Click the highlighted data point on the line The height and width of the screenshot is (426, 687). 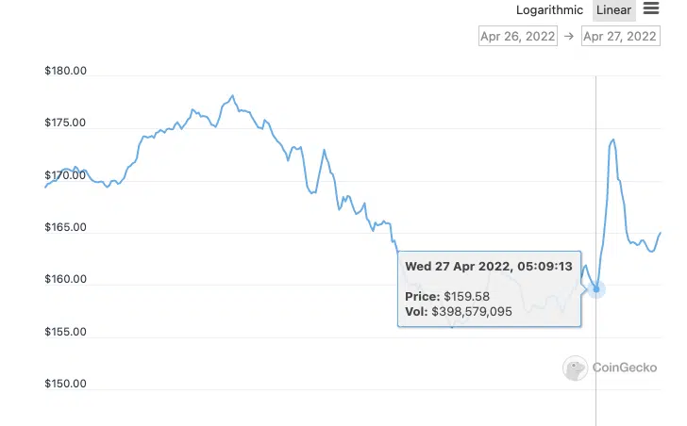tap(596, 289)
